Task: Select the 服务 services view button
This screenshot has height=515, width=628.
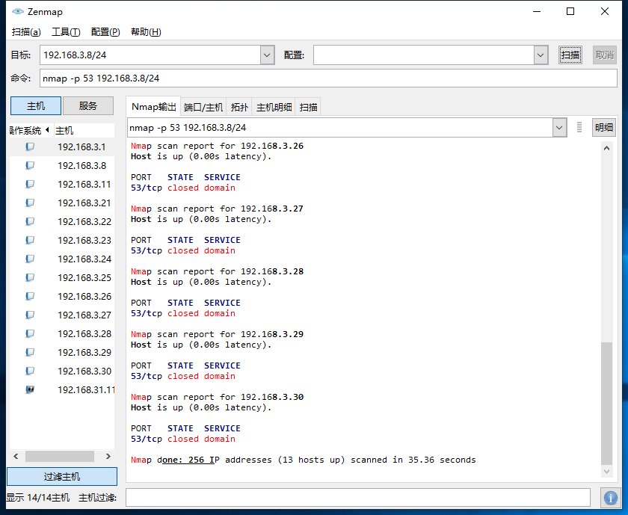Action: pos(88,105)
